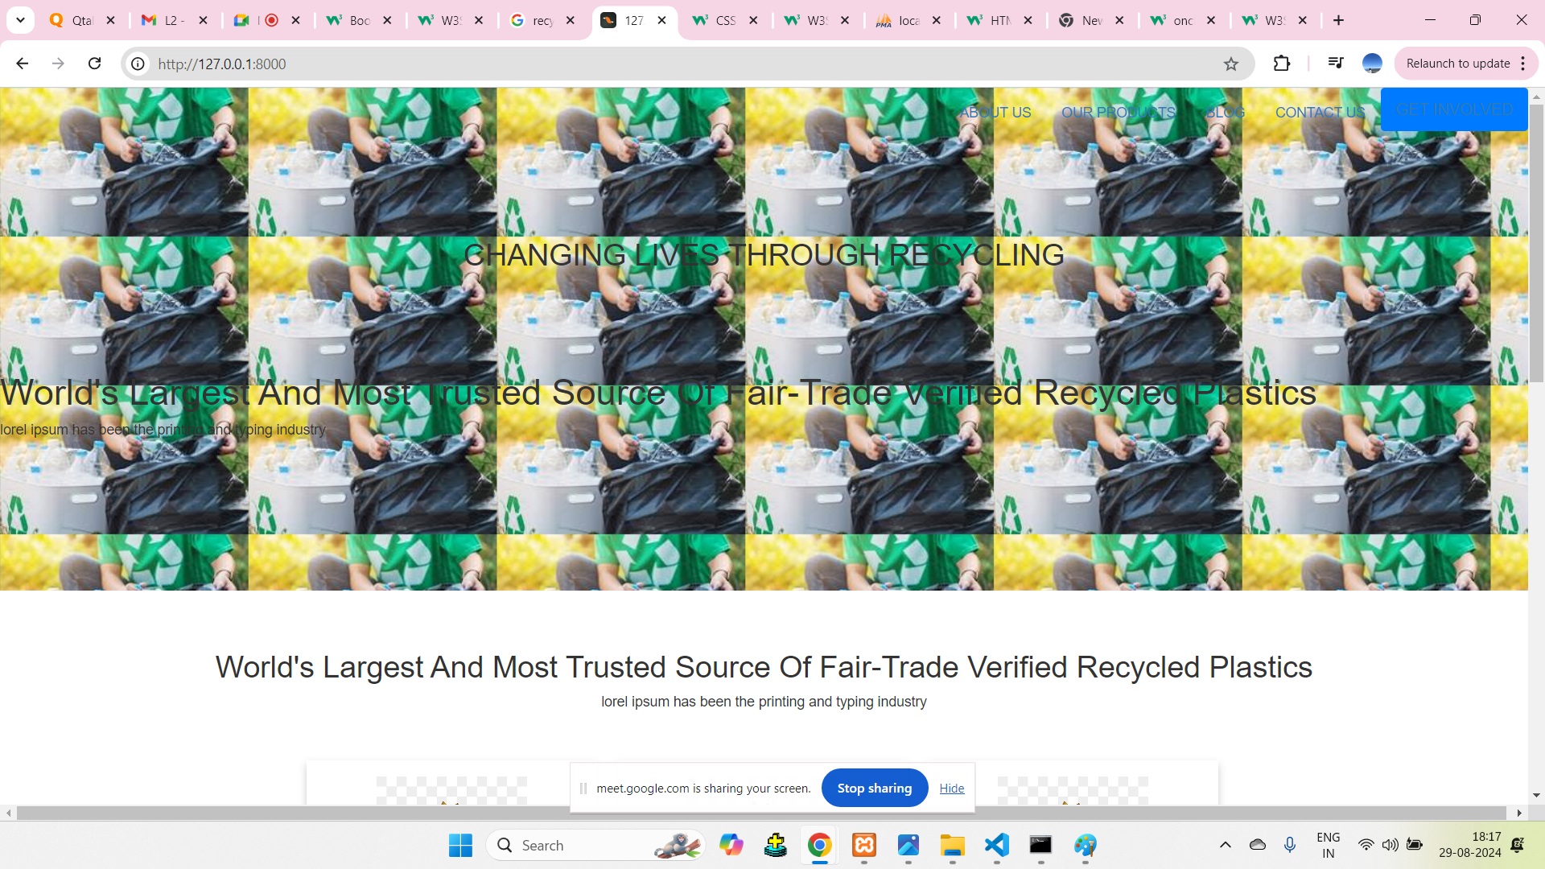Open XAMPP icon in taskbar
The image size is (1545, 869).
pyautogui.click(x=864, y=845)
